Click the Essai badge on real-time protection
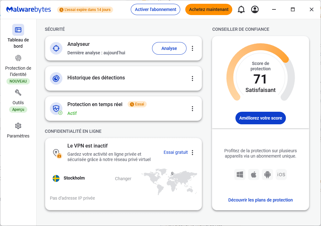This screenshot has width=321, height=226. point(137,104)
